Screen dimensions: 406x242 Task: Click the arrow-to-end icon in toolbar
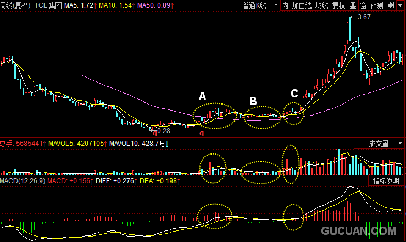coord(392,5)
